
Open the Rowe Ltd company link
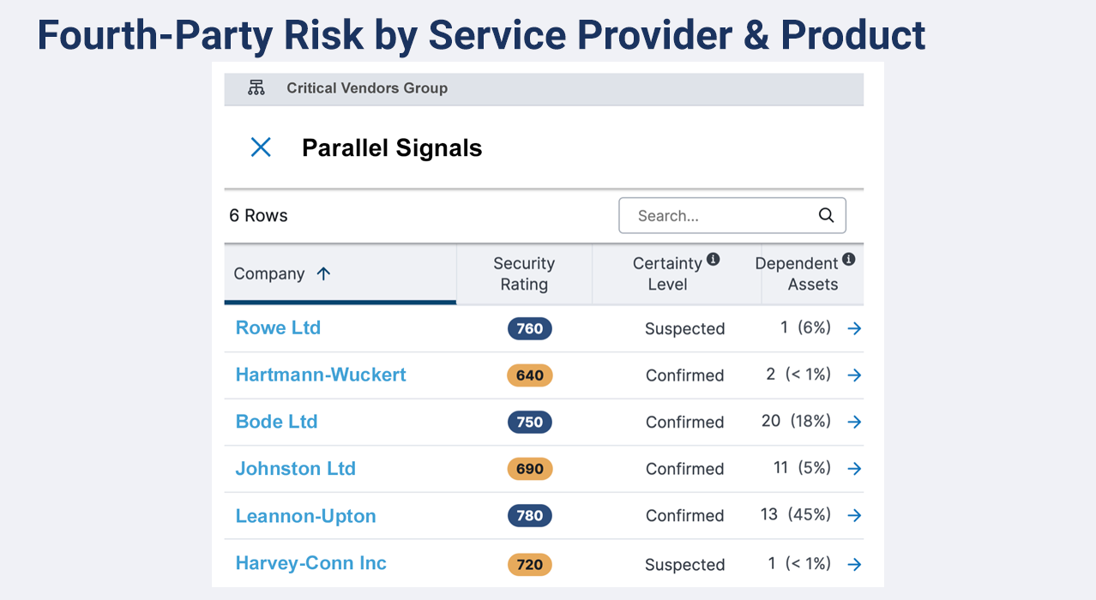[x=278, y=327]
